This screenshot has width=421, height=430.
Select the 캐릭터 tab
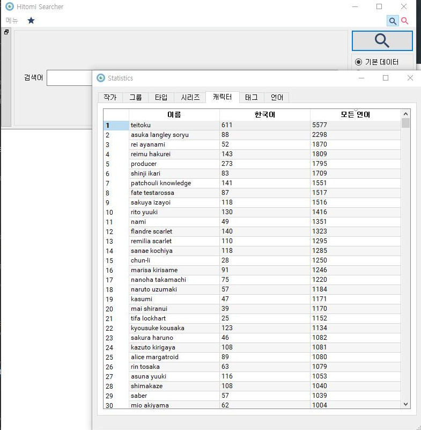point(223,97)
